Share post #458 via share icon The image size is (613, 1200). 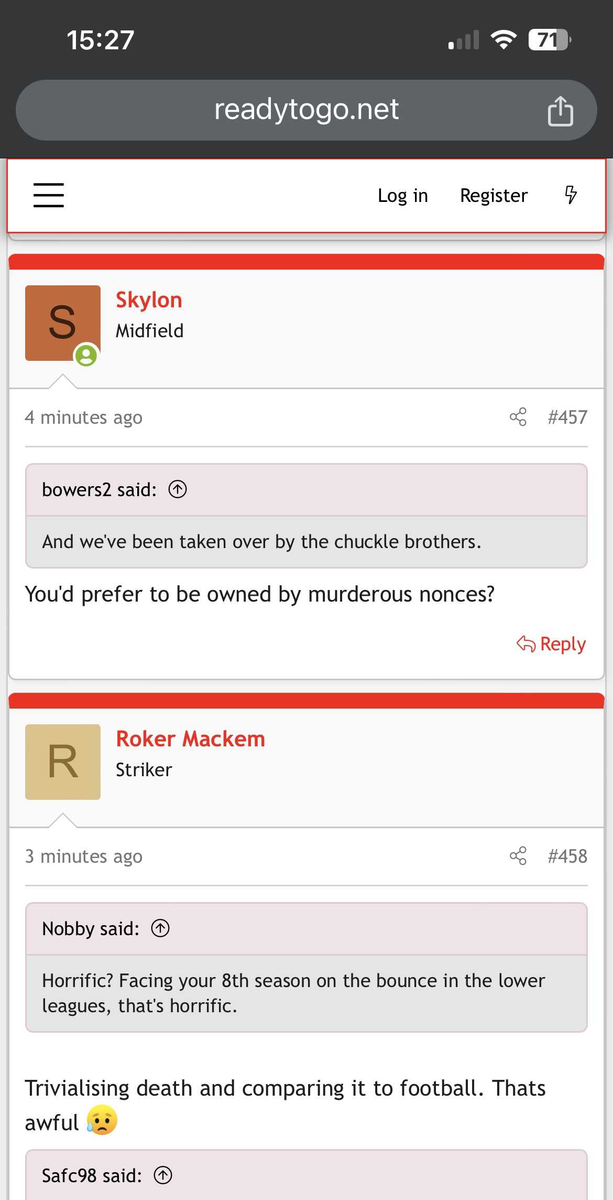coord(518,856)
